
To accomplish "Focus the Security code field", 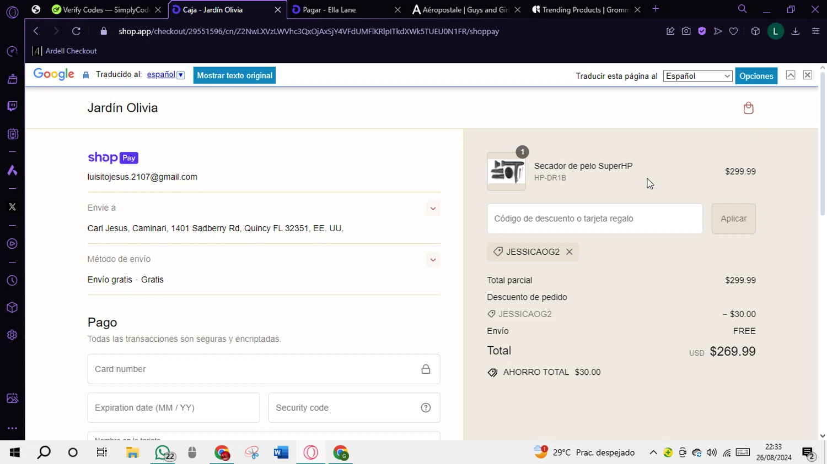I will point(354,408).
